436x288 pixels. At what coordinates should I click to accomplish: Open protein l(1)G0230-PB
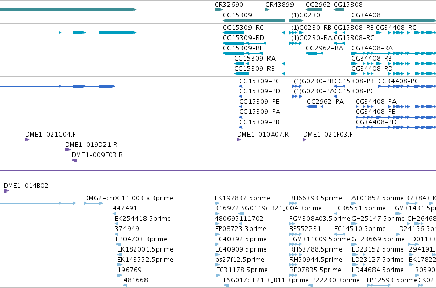297,86
